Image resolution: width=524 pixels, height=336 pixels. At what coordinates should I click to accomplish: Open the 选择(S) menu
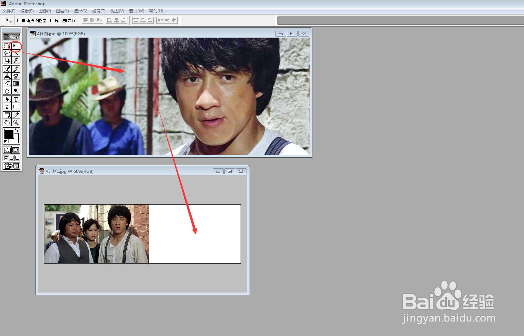pos(80,11)
